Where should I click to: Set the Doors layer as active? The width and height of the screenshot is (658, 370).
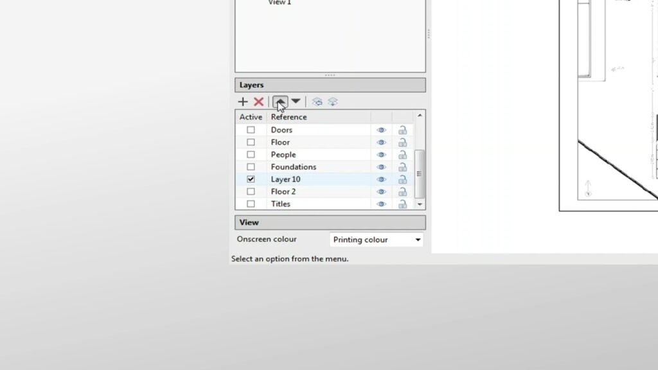point(251,130)
